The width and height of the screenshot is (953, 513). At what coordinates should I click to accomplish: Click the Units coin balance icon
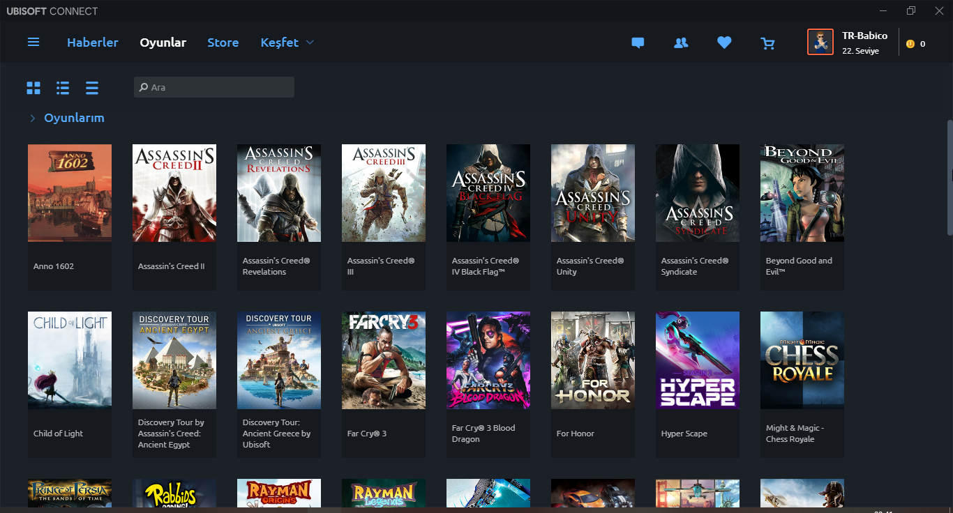[910, 44]
